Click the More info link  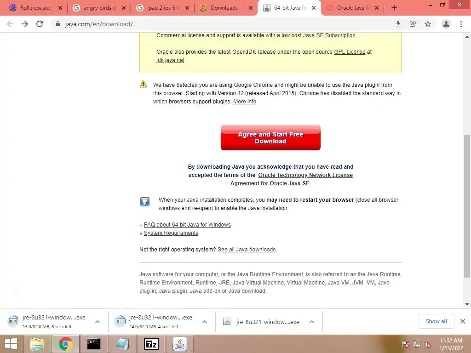coord(245,102)
